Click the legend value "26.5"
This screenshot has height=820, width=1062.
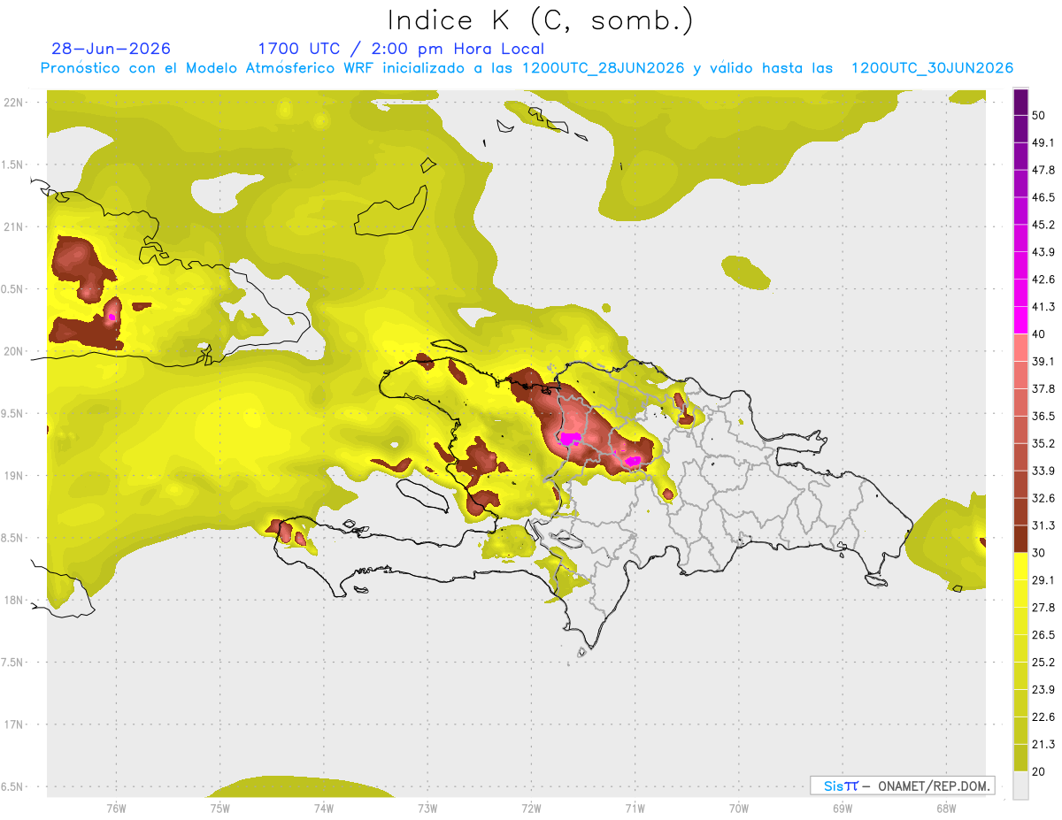(x=1043, y=635)
